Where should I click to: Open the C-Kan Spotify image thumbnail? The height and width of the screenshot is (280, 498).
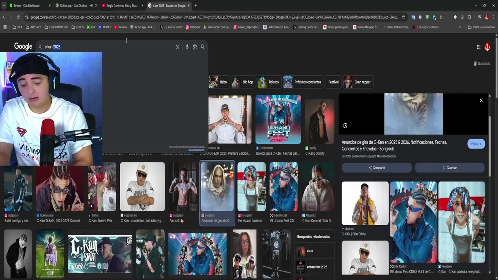[319, 121]
